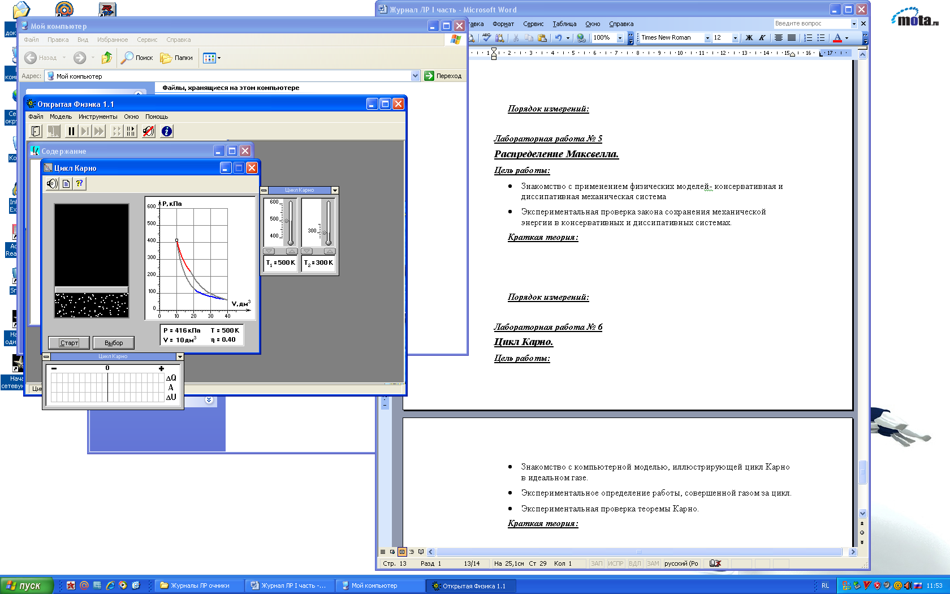
Task: Open the font size 12 dropdown
Action: coord(735,38)
